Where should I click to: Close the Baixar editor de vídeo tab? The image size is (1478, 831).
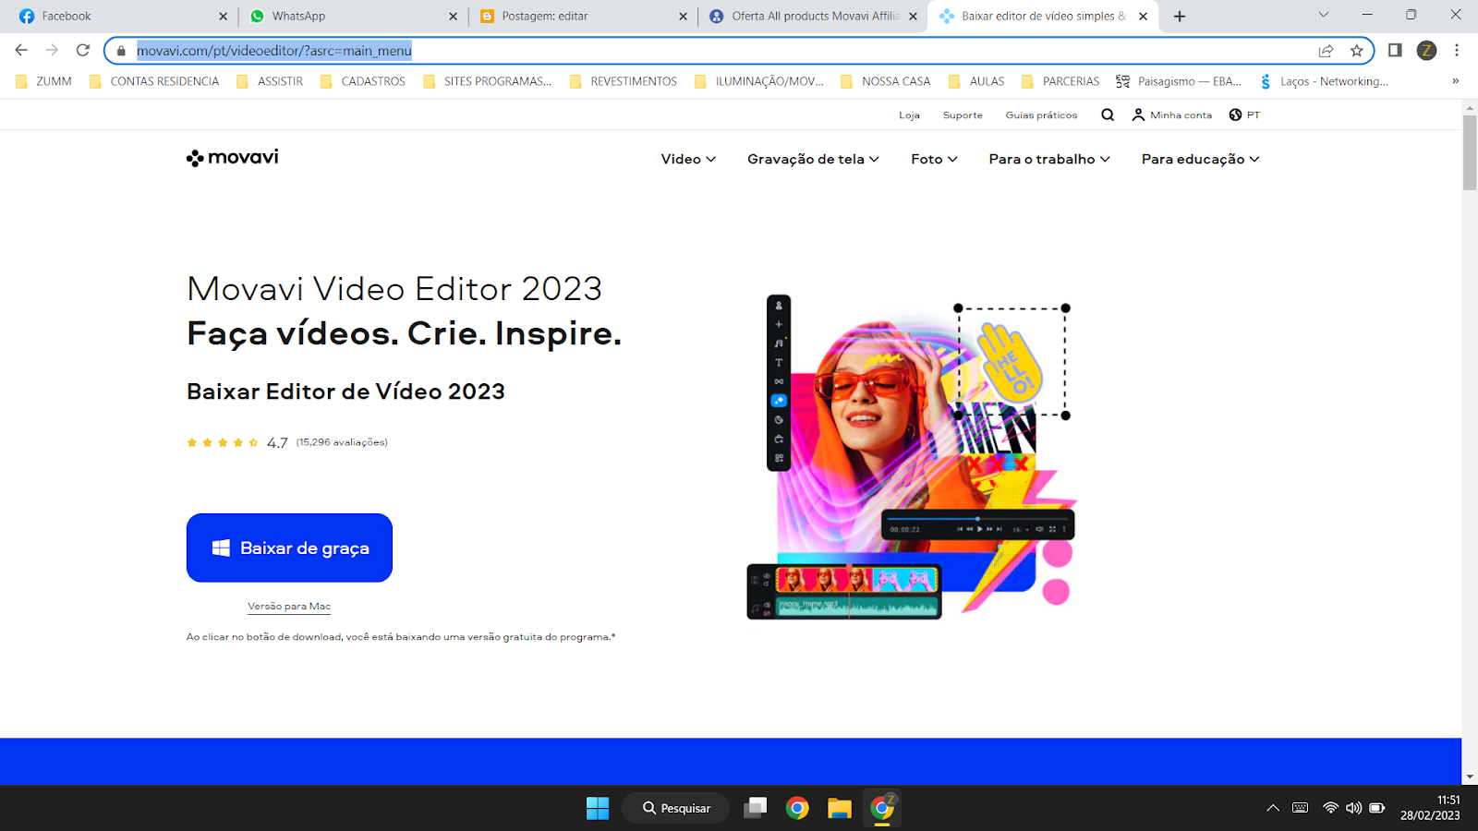(1143, 16)
